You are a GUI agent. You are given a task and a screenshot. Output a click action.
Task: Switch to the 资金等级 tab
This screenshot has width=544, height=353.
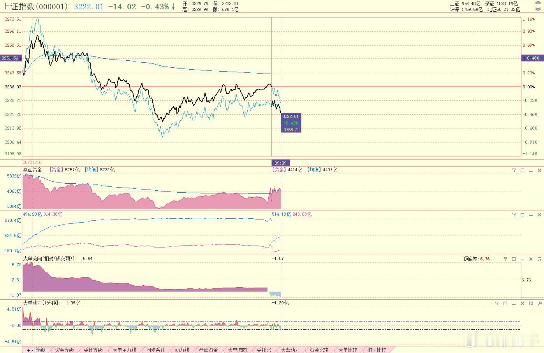pos(65,350)
